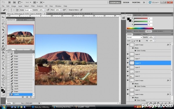The image size is (174, 109).
Task: Toggle lock transparent pixels in Layers
Action: click(x=132, y=41)
